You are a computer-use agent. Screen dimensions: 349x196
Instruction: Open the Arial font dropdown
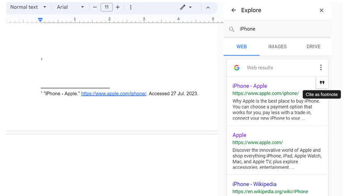pyautogui.click(x=70, y=7)
